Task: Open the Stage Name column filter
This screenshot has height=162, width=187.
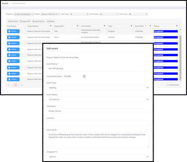Action: coord(77,26)
